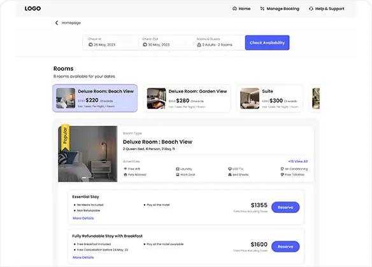372x267 pixels.
Task: Click the Home house icon
Action: [x=234, y=8]
